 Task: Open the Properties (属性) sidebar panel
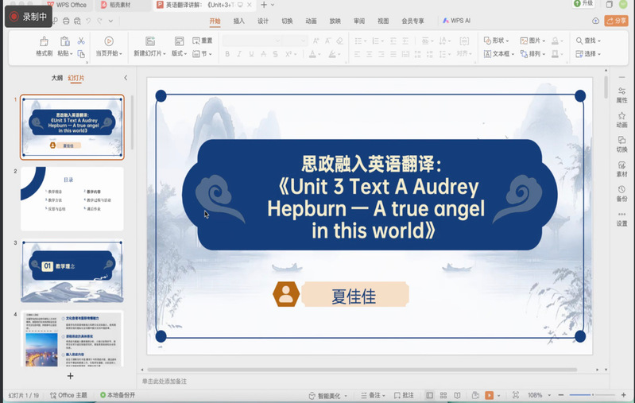[621, 95]
